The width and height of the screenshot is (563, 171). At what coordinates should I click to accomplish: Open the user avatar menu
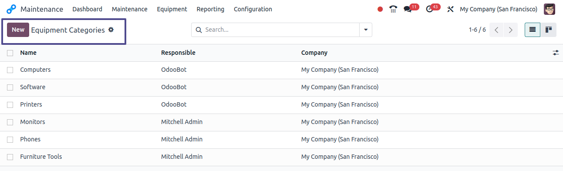point(550,9)
